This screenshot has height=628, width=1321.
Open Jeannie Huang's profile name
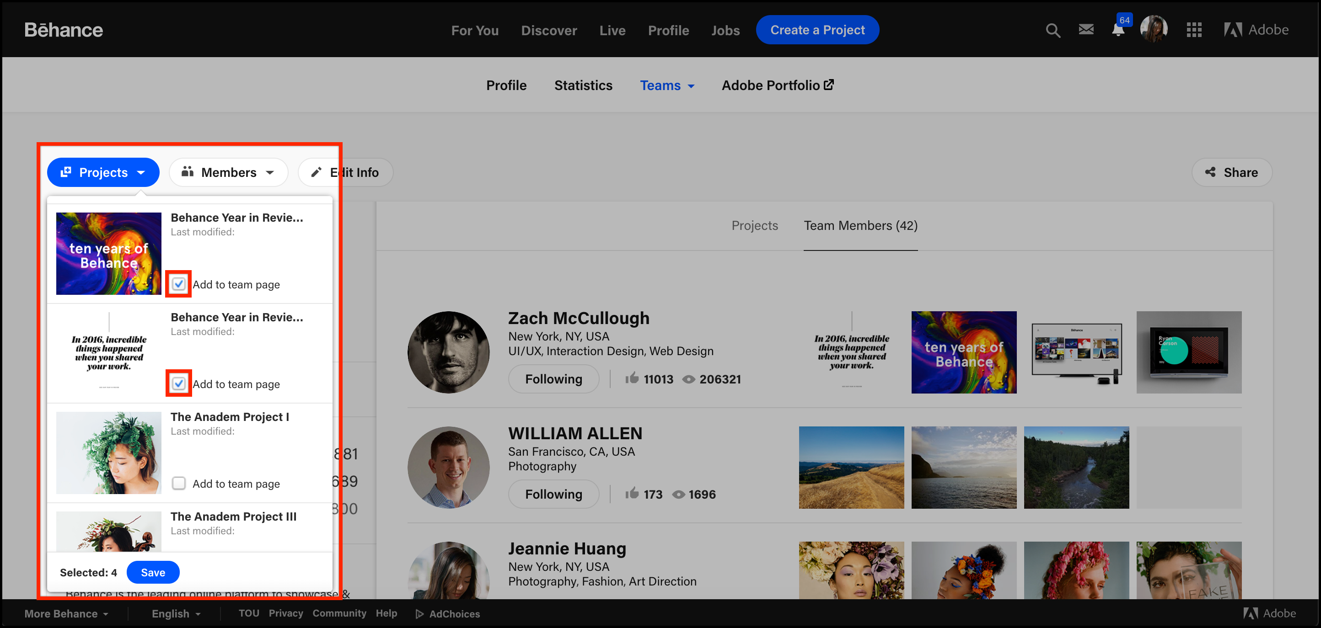click(567, 548)
